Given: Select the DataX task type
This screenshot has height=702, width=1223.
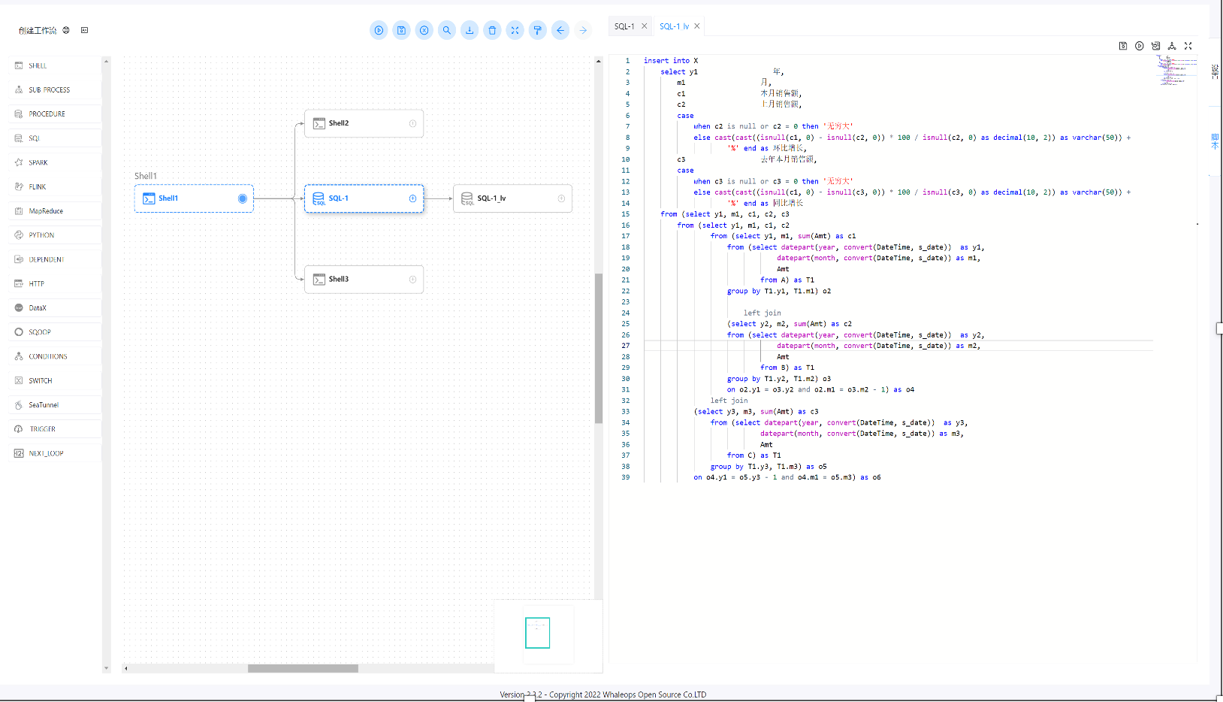Looking at the screenshot, I should point(56,308).
